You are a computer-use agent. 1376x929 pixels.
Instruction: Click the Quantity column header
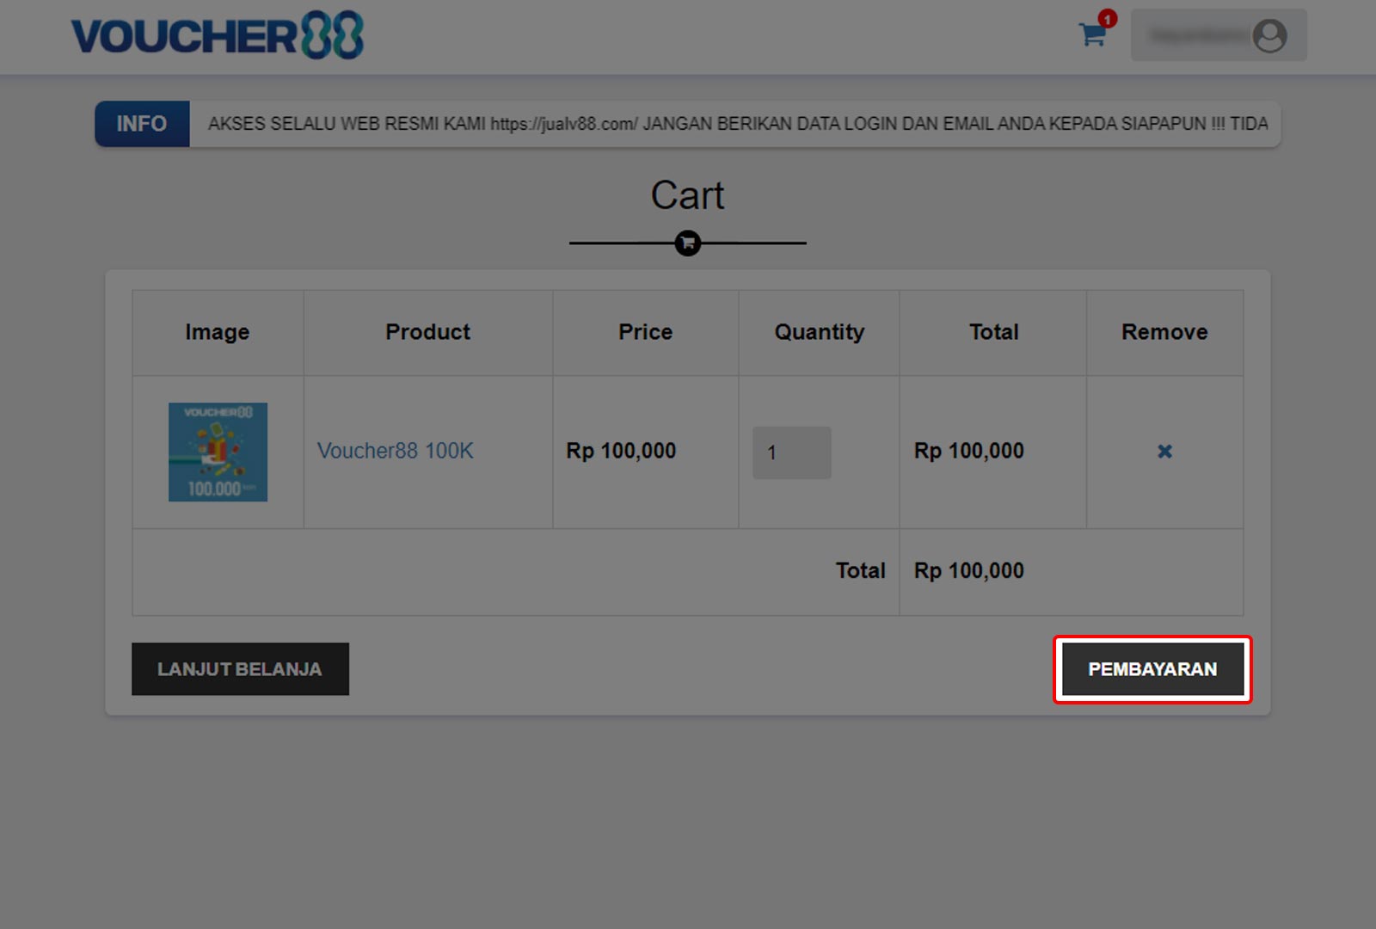[x=819, y=332]
